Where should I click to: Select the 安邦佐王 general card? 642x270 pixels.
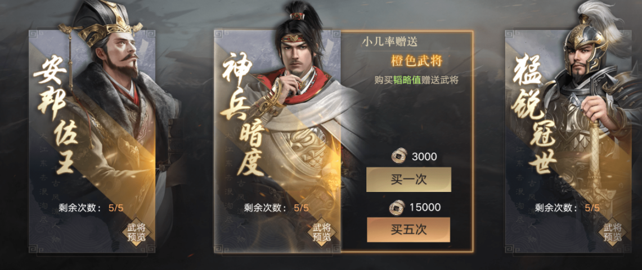click(92, 141)
